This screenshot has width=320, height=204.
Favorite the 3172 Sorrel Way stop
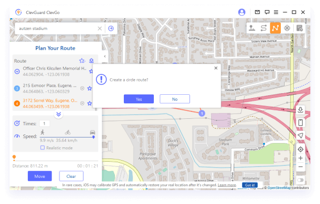pos(90,103)
